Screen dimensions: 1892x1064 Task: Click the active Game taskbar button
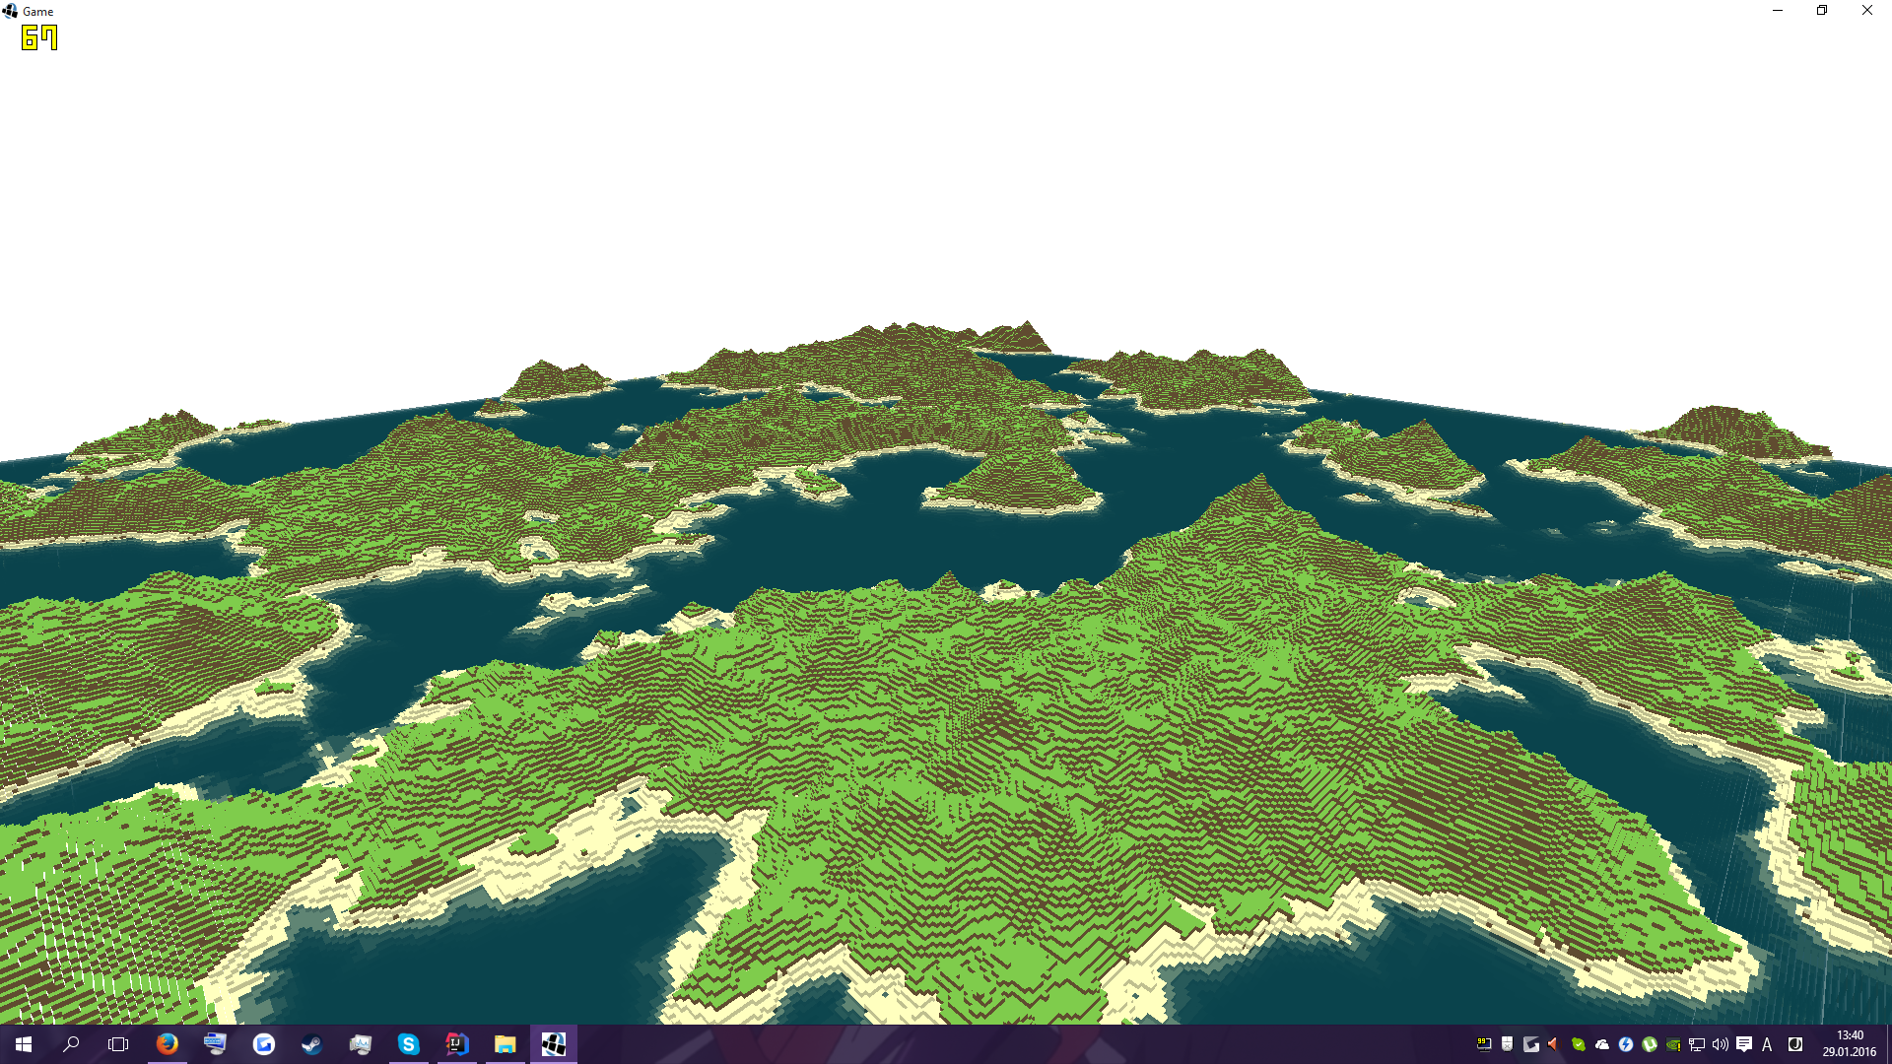[553, 1044]
